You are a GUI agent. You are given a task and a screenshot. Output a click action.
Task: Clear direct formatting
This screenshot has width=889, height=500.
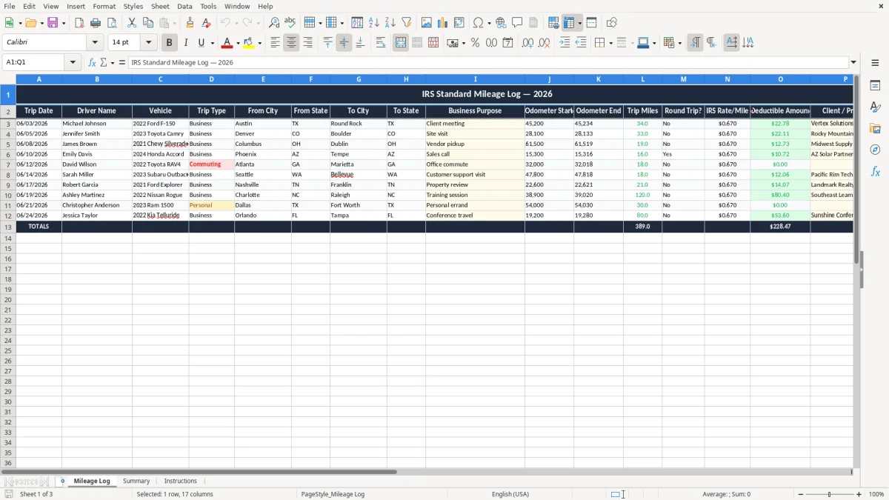pos(206,23)
